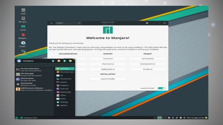Open the Development project link

pyautogui.click(x=148, y=64)
